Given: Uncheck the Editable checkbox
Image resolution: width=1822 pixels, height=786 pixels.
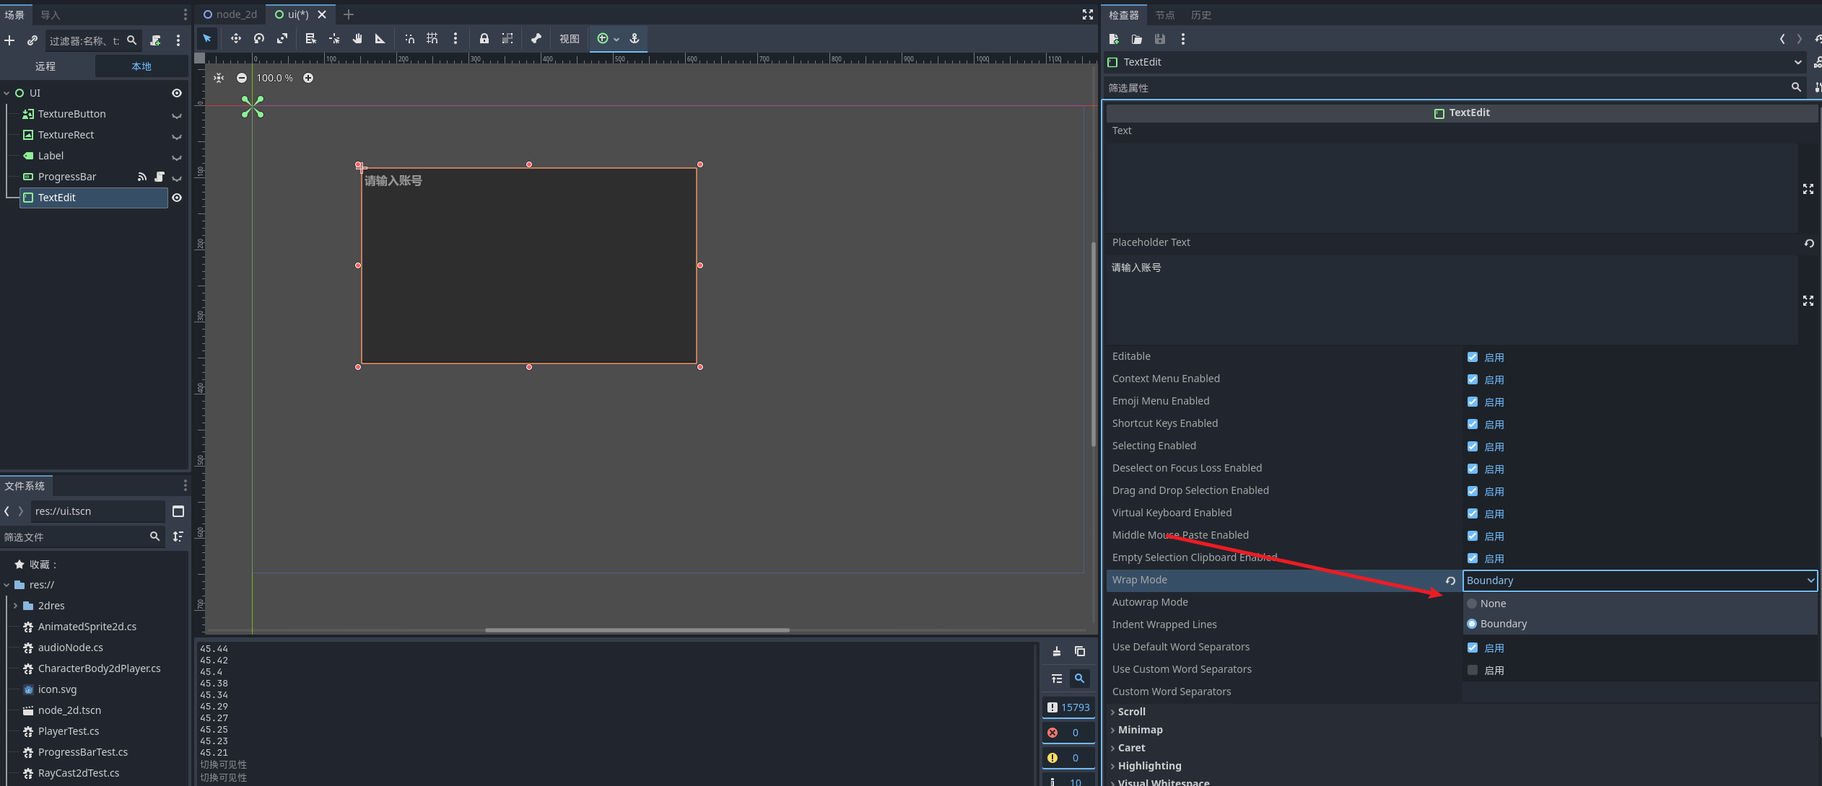Looking at the screenshot, I should click(1473, 357).
